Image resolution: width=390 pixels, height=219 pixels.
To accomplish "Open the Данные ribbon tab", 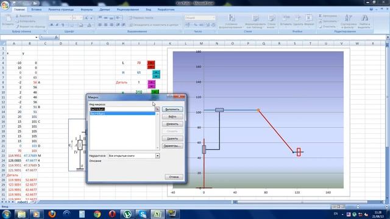I will (x=105, y=10).
